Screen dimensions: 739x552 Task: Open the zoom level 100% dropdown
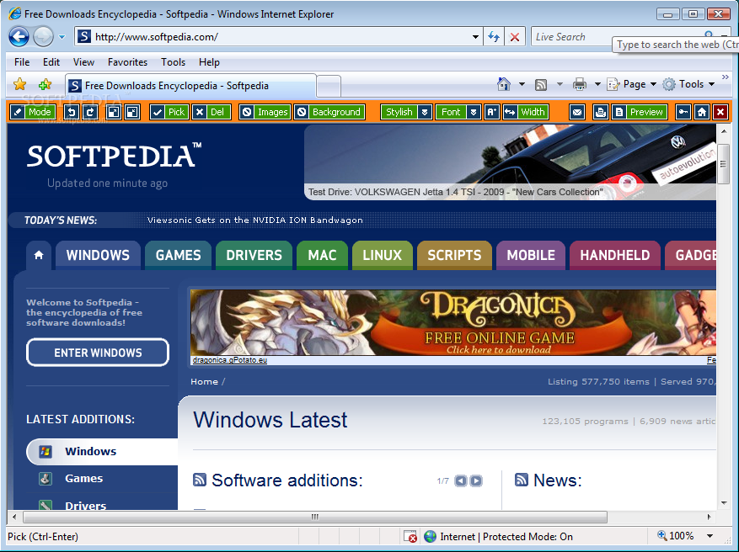pyautogui.click(x=710, y=536)
